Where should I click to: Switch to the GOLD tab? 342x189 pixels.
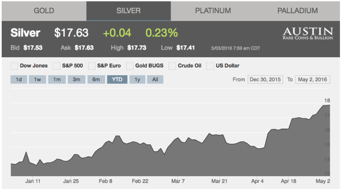(44, 10)
